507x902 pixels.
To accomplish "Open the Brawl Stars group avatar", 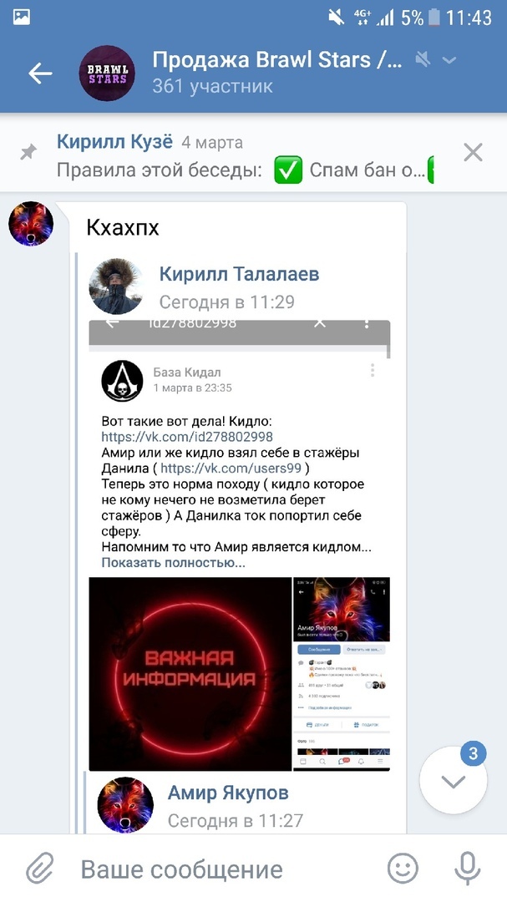I will pyautogui.click(x=107, y=73).
